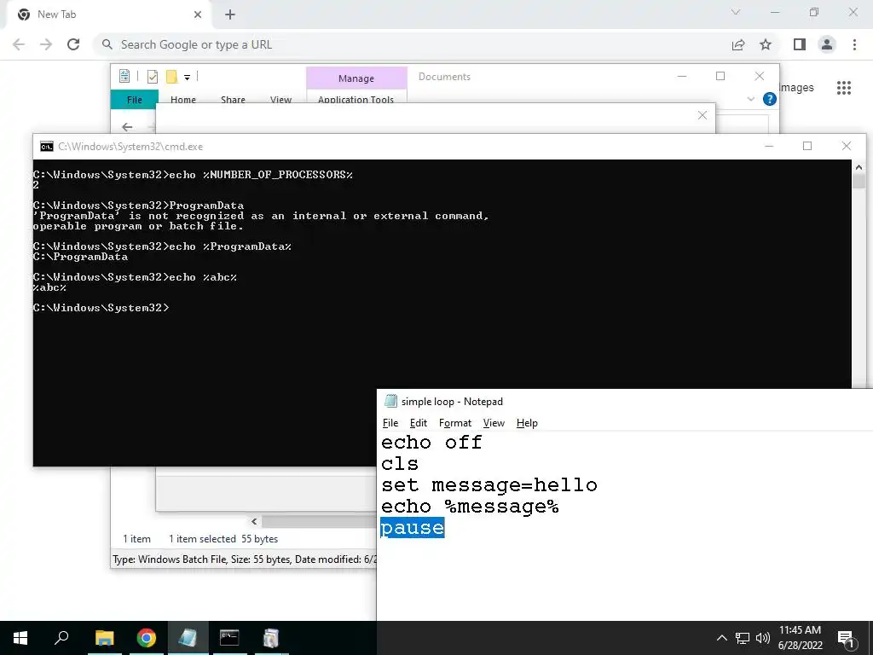Go back in Chrome navigation
Screen dimensions: 873x655
click(x=19, y=44)
